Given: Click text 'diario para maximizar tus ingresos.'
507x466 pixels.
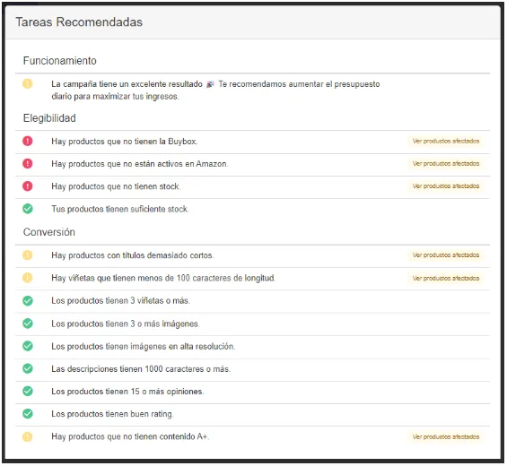Looking at the screenshot, I should pyautogui.click(x=115, y=97).
